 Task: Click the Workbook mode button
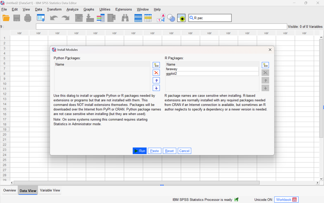[x=286, y=200]
